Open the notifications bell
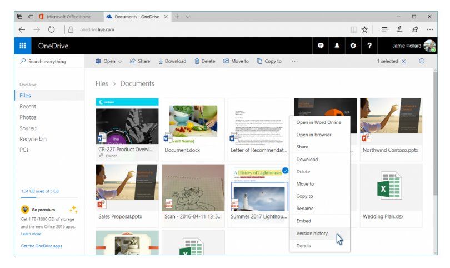 tap(337, 46)
